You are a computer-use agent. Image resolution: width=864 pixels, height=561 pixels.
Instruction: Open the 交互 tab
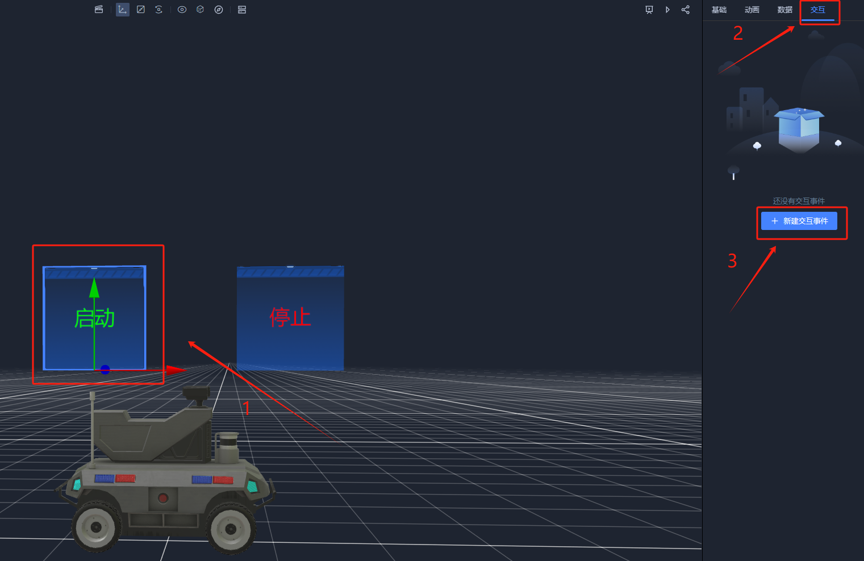(818, 10)
